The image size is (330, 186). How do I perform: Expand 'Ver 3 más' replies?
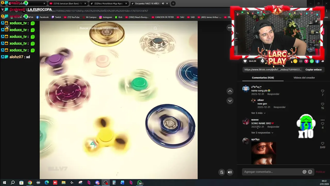pyautogui.click(x=258, y=113)
